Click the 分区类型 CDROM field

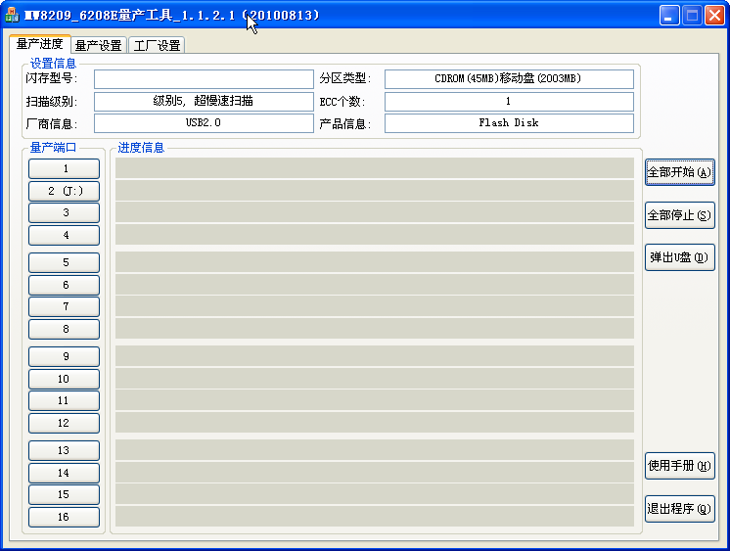pyautogui.click(x=508, y=79)
